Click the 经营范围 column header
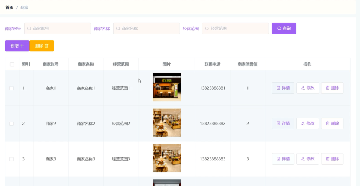This screenshot has width=360, height=186. (x=121, y=64)
